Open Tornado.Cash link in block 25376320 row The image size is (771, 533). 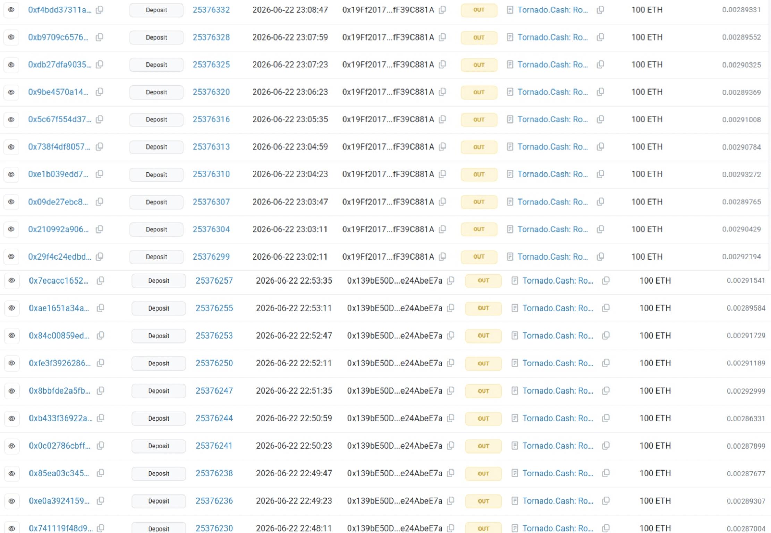tap(553, 92)
